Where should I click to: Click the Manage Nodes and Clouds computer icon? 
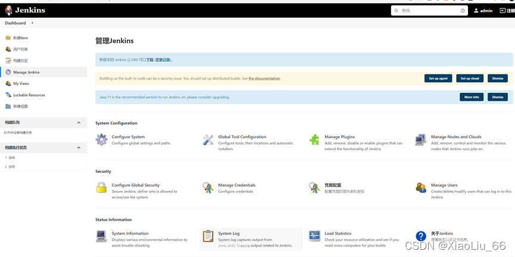[x=421, y=140]
